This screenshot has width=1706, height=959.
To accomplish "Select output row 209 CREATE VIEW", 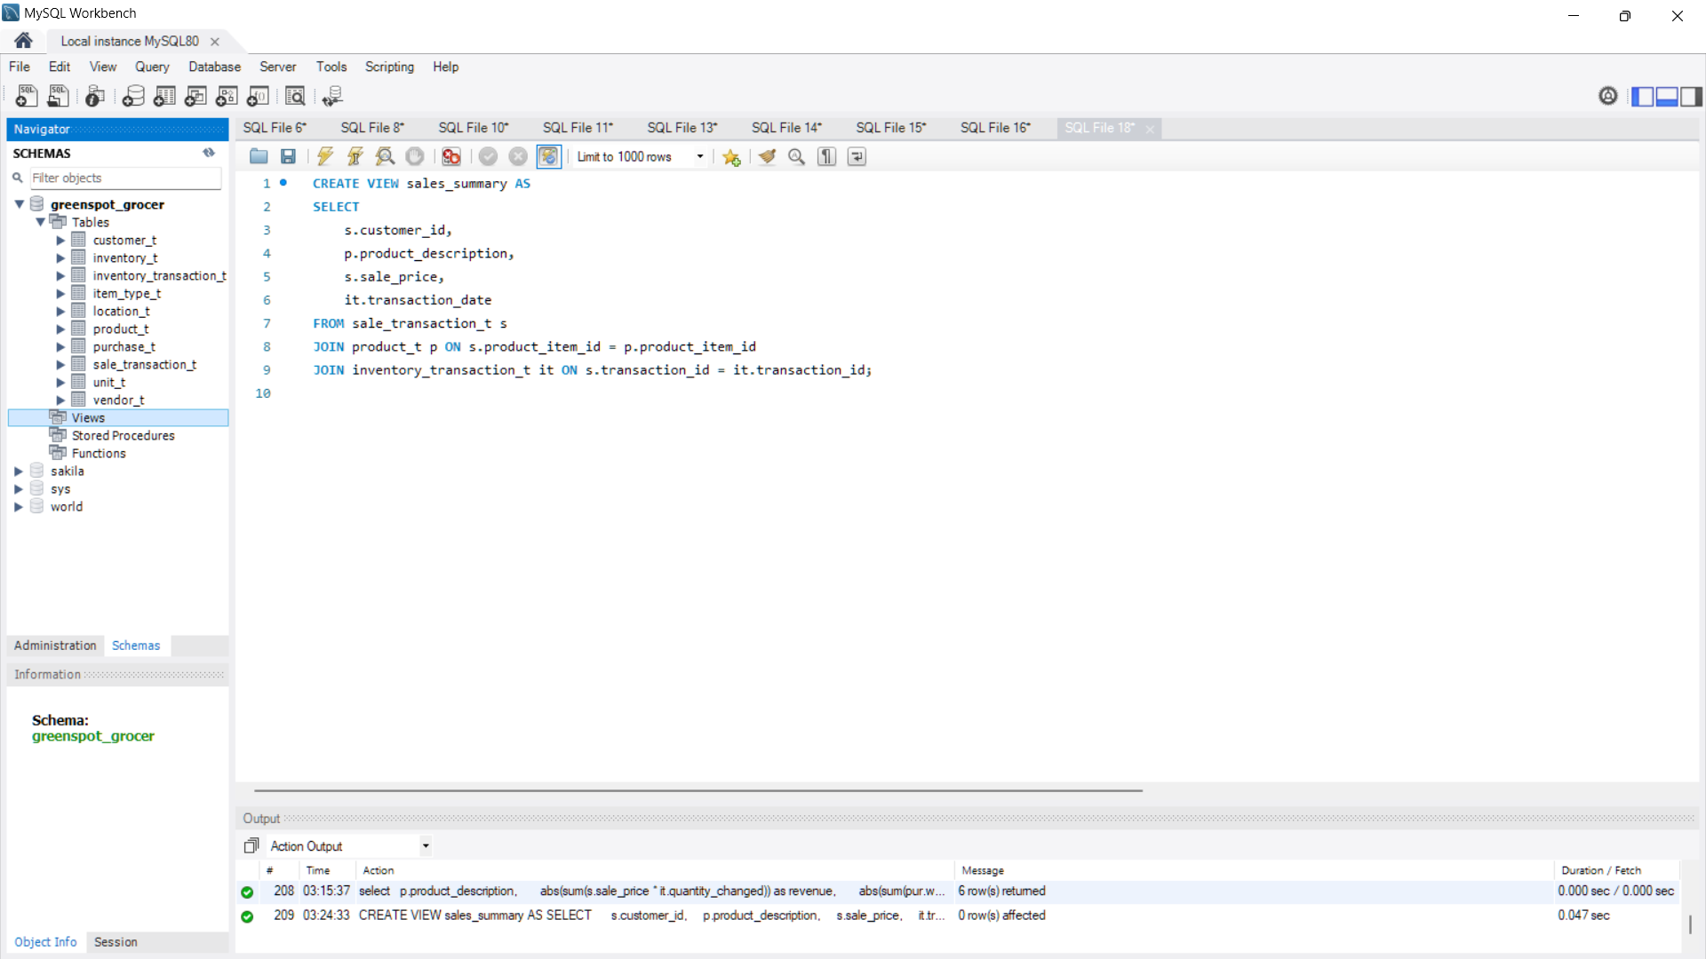I will (x=958, y=915).
